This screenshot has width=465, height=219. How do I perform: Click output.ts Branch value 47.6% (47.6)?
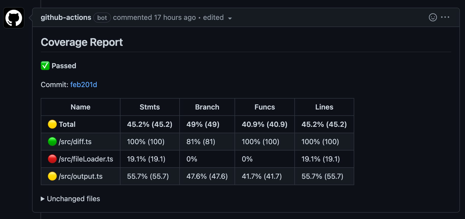coord(207,176)
